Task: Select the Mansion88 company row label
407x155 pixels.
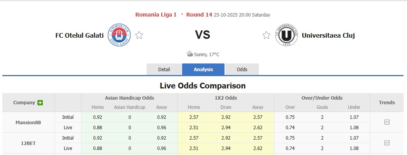Action: (x=28, y=122)
